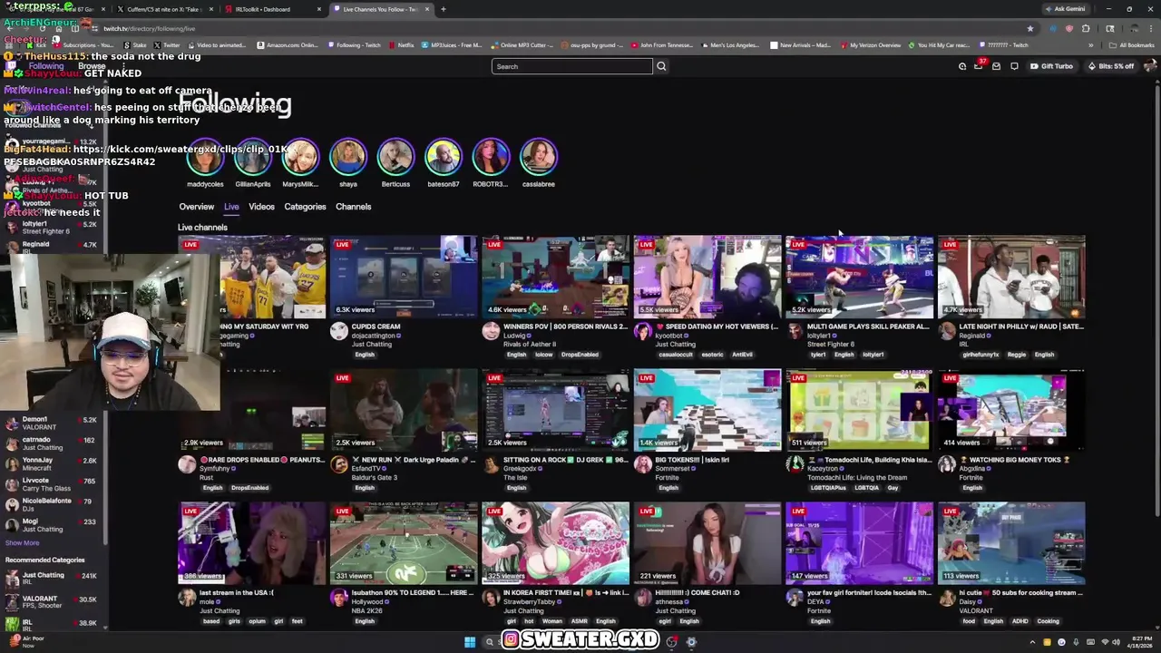
Task: Switch to the Videos tab
Action: [261, 207]
